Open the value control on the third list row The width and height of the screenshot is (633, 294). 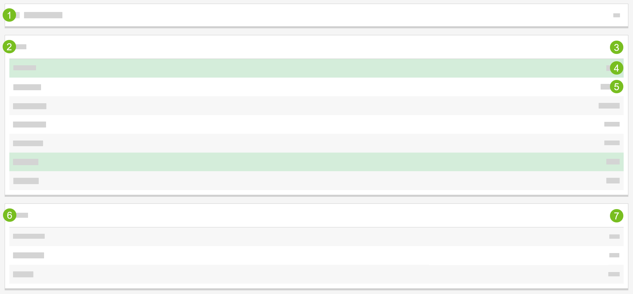609,106
